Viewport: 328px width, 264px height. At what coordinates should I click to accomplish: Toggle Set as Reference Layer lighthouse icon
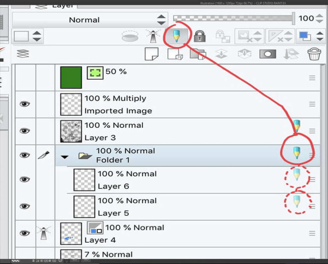[153, 36]
